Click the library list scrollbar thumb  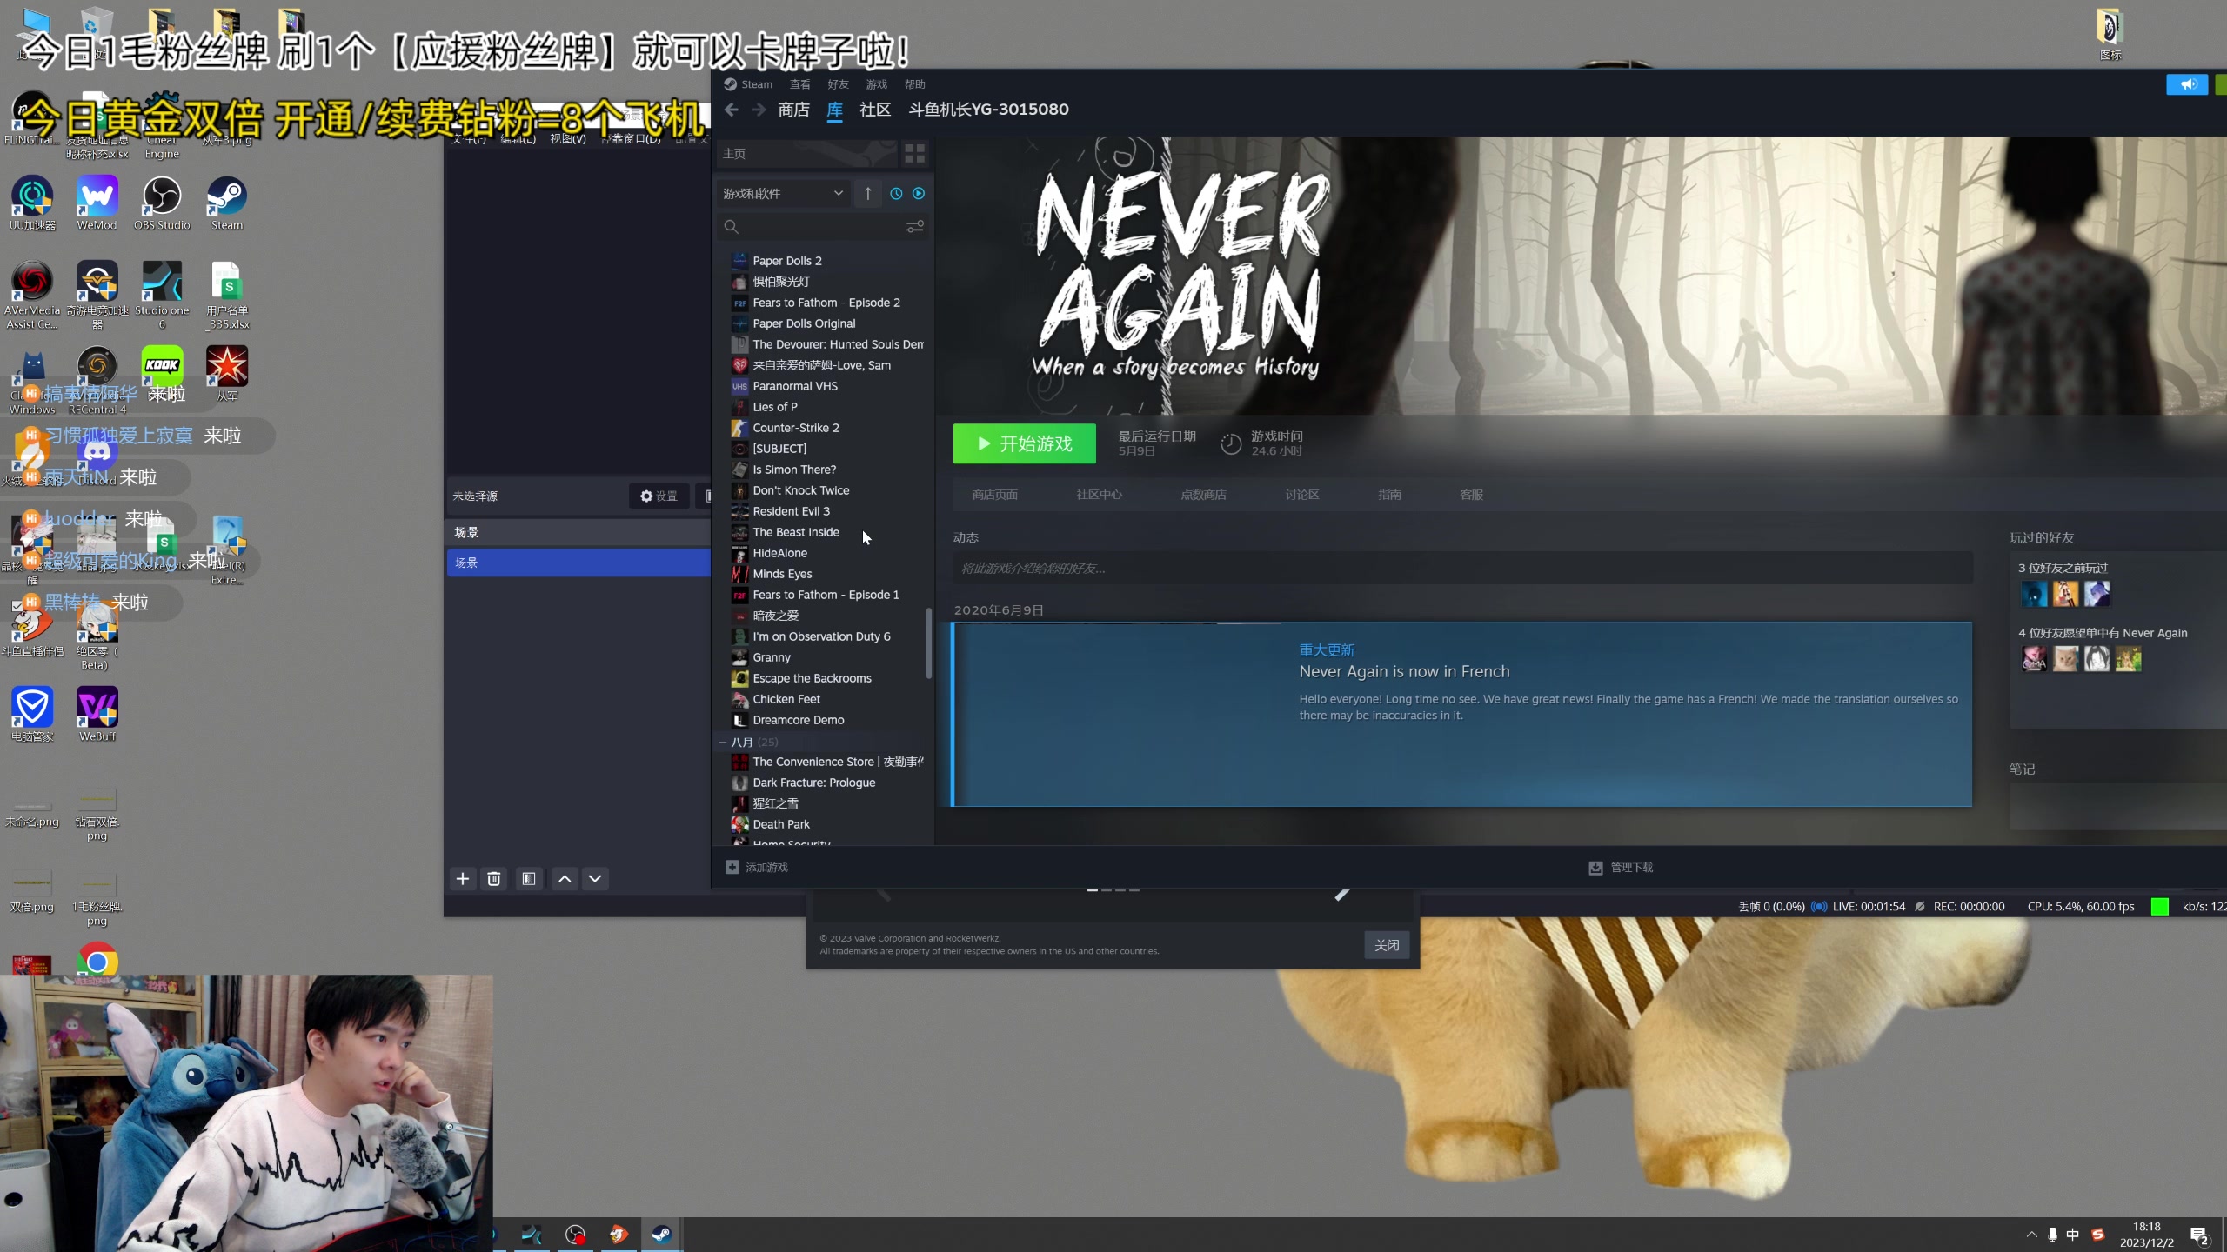pos(928,643)
